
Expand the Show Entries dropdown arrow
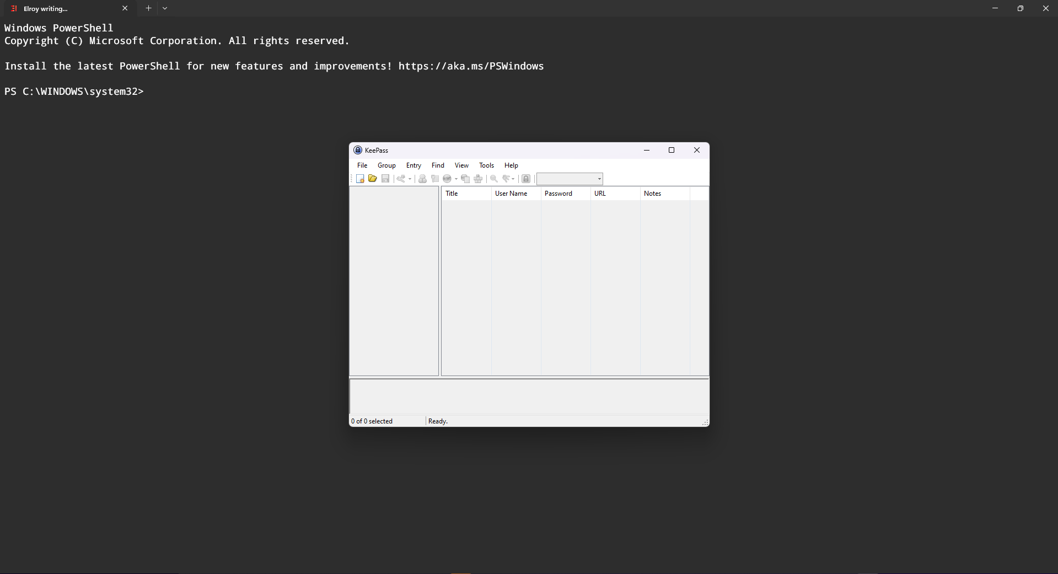click(x=513, y=179)
